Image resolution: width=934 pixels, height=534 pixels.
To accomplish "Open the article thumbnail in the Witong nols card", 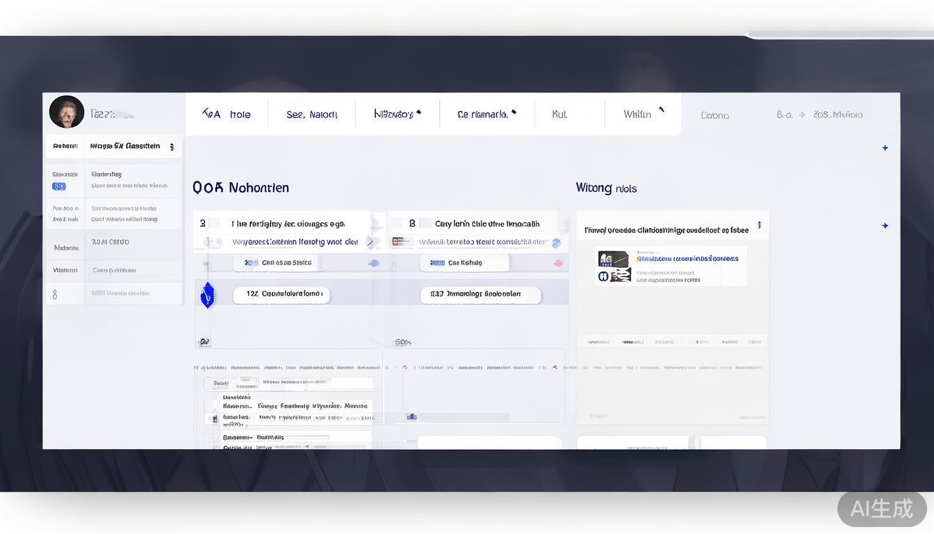I will click(x=614, y=267).
